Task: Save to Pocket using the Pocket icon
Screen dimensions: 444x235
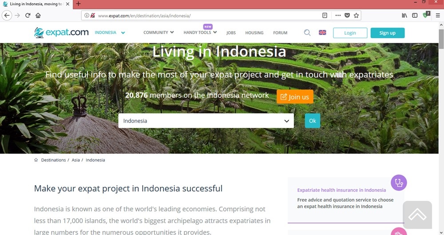Action: pyautogui.click(x=347, y=15)
